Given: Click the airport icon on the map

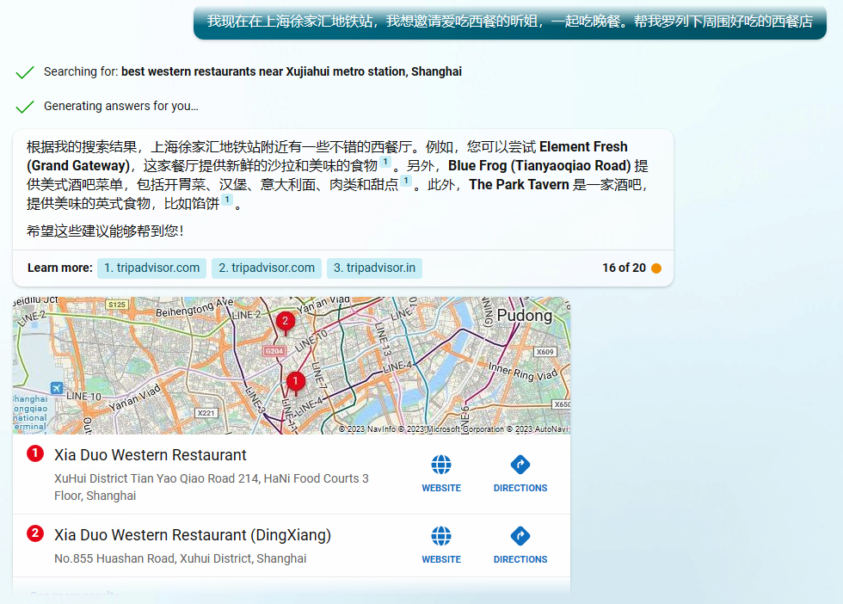Looking at the screenshot, I should tap(57, 387).
